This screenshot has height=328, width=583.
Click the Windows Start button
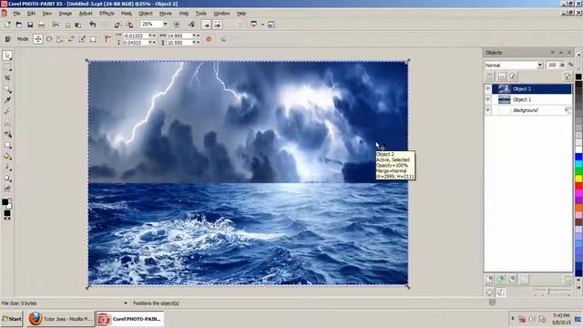point(12,319)
